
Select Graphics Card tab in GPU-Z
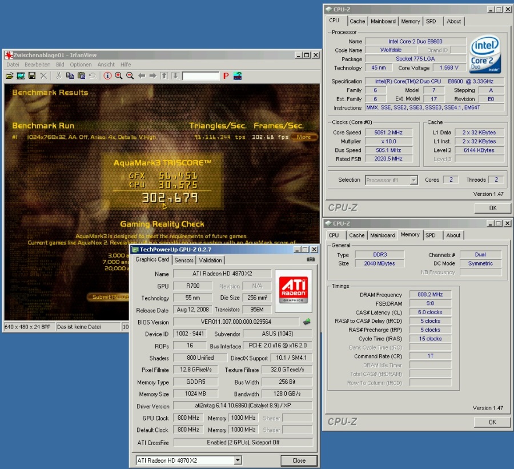152,259
